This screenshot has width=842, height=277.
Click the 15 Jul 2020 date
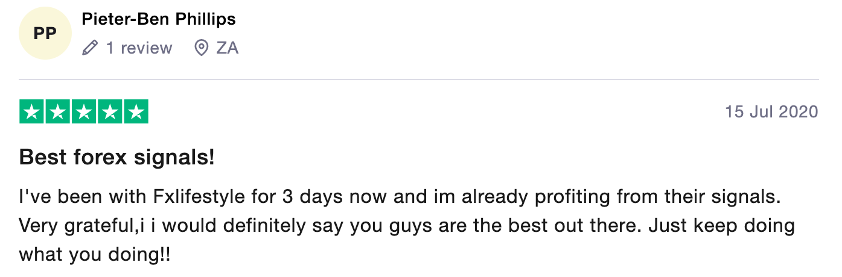pyautogui.click(x=772, y=112)
